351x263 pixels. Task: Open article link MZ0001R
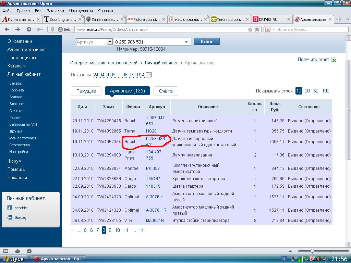click(155, 221)
